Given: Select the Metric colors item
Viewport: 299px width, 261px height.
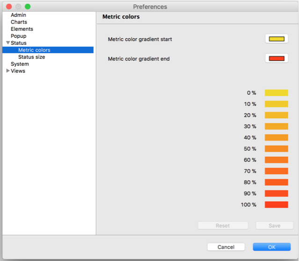Looking at the screenshot, I should point(34,50).
